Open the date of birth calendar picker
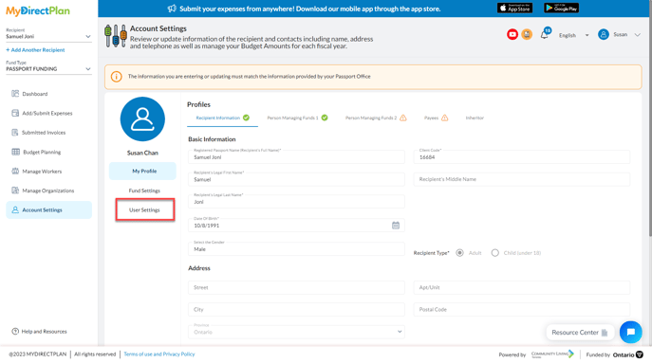 396,226
